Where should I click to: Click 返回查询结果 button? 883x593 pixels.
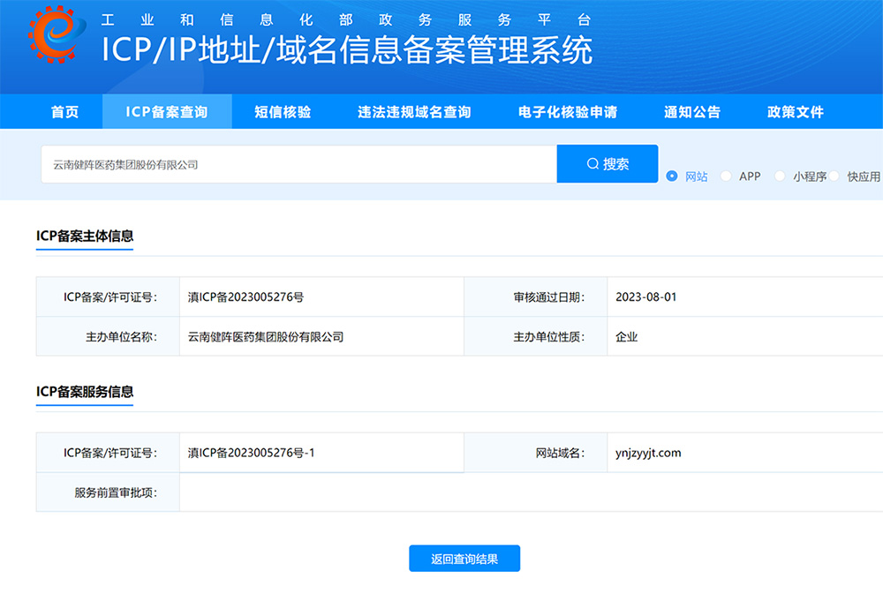click(464, 559)
